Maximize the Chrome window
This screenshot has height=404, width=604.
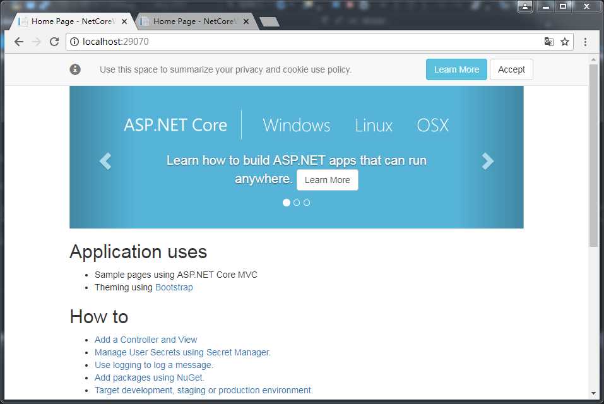coord(563,6)
